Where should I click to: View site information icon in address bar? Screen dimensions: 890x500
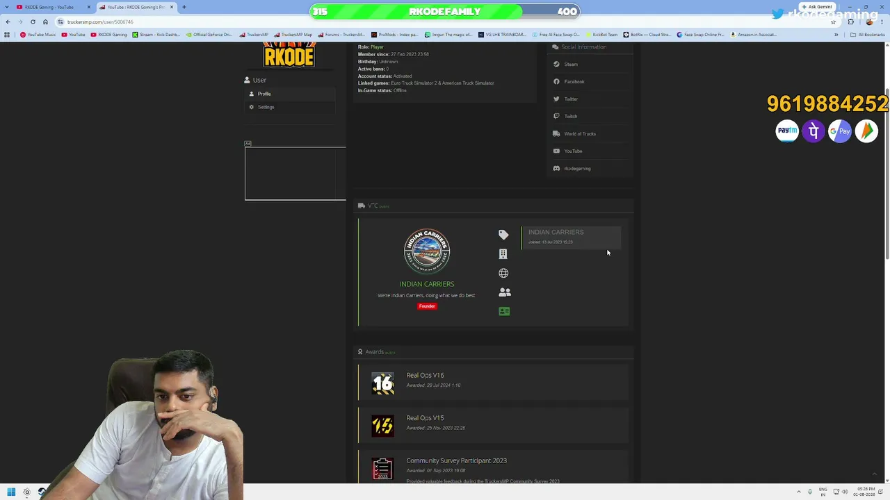(60, 22)
